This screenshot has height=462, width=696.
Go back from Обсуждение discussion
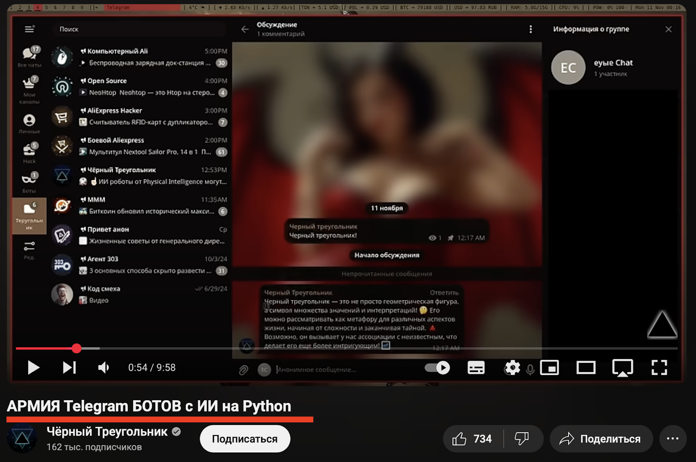tap(245, 29)
